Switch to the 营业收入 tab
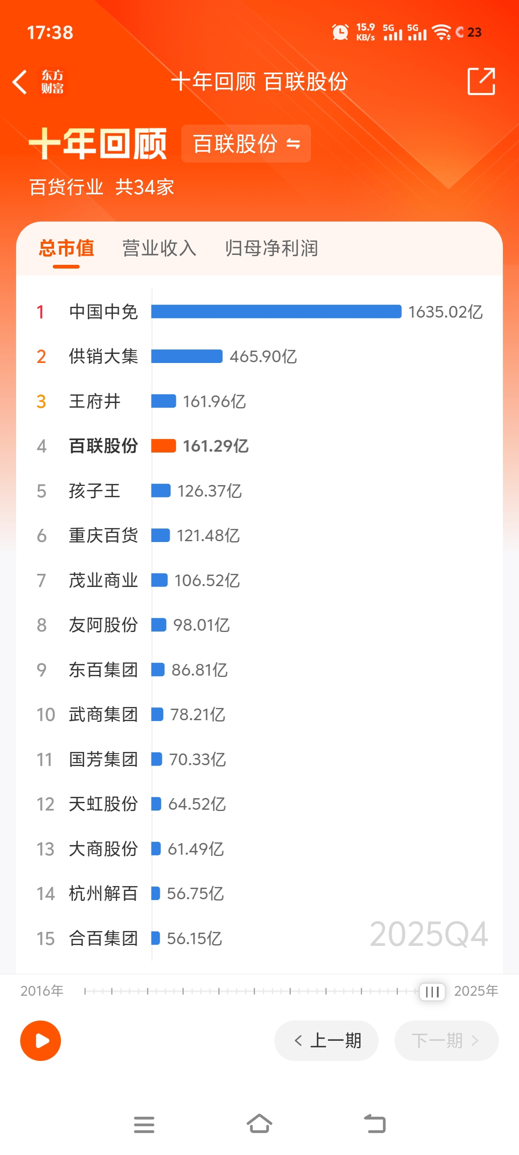The height and width of the screenshot is (1155, 519). 159,248
